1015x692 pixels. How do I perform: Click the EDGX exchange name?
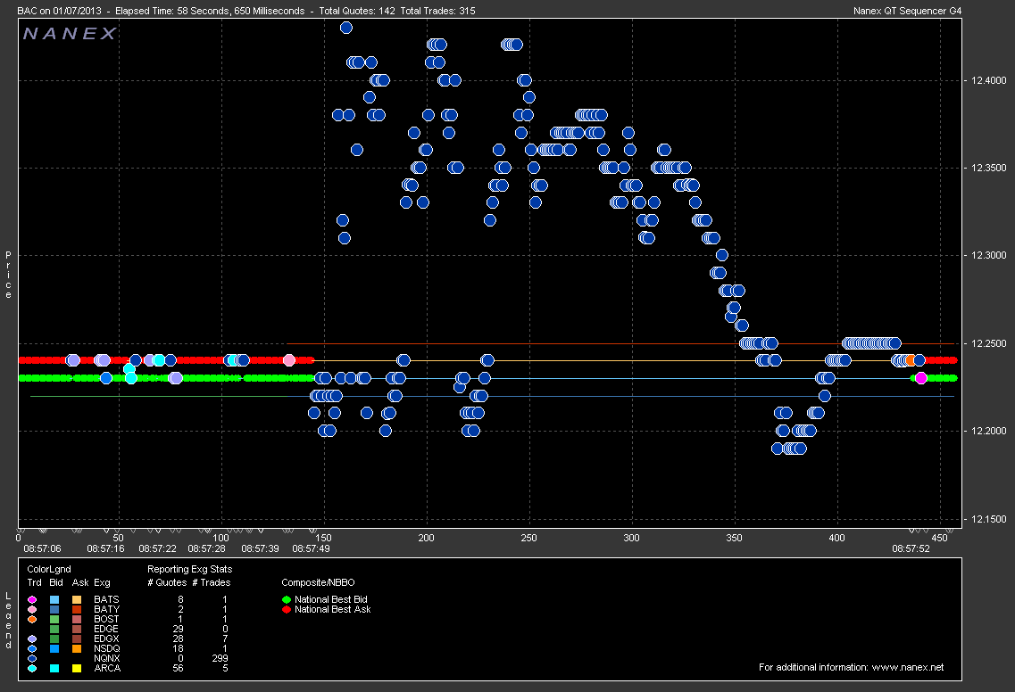(106, 638)
